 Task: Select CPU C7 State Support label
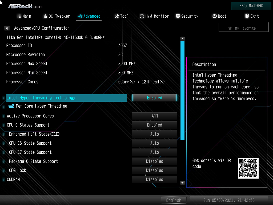click(30, 152)
